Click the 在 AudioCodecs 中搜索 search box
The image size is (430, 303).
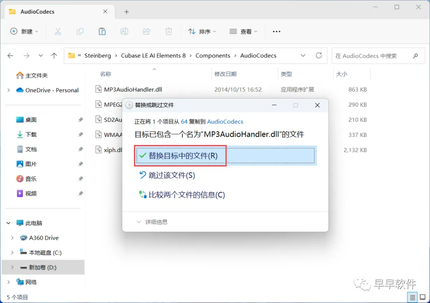coord(378,56)
